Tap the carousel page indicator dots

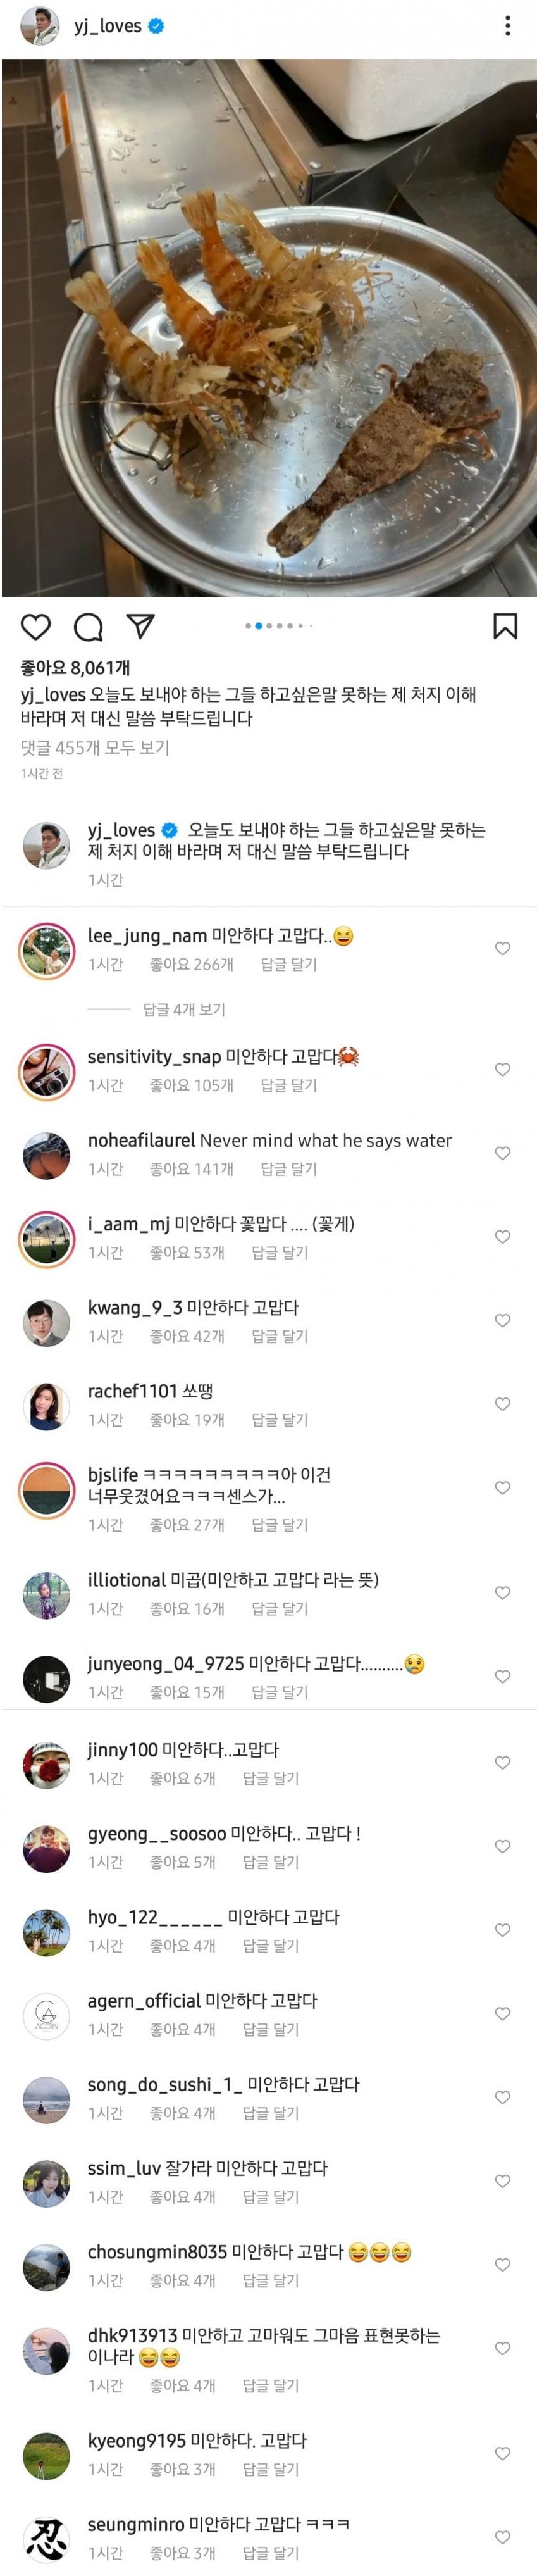pos(279,626)
